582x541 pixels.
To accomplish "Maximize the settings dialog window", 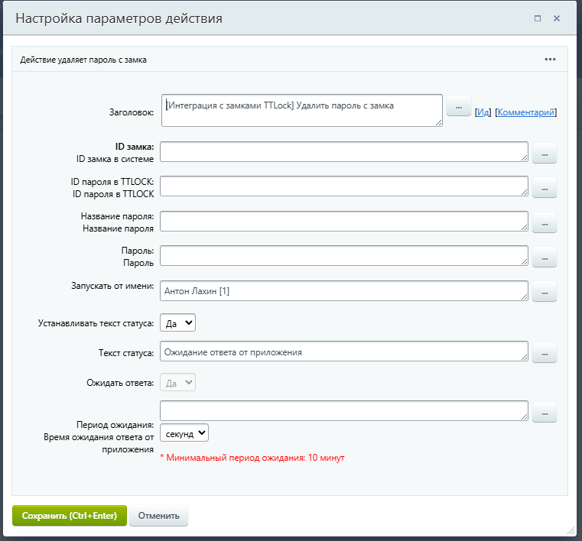I will coord(538,18).
